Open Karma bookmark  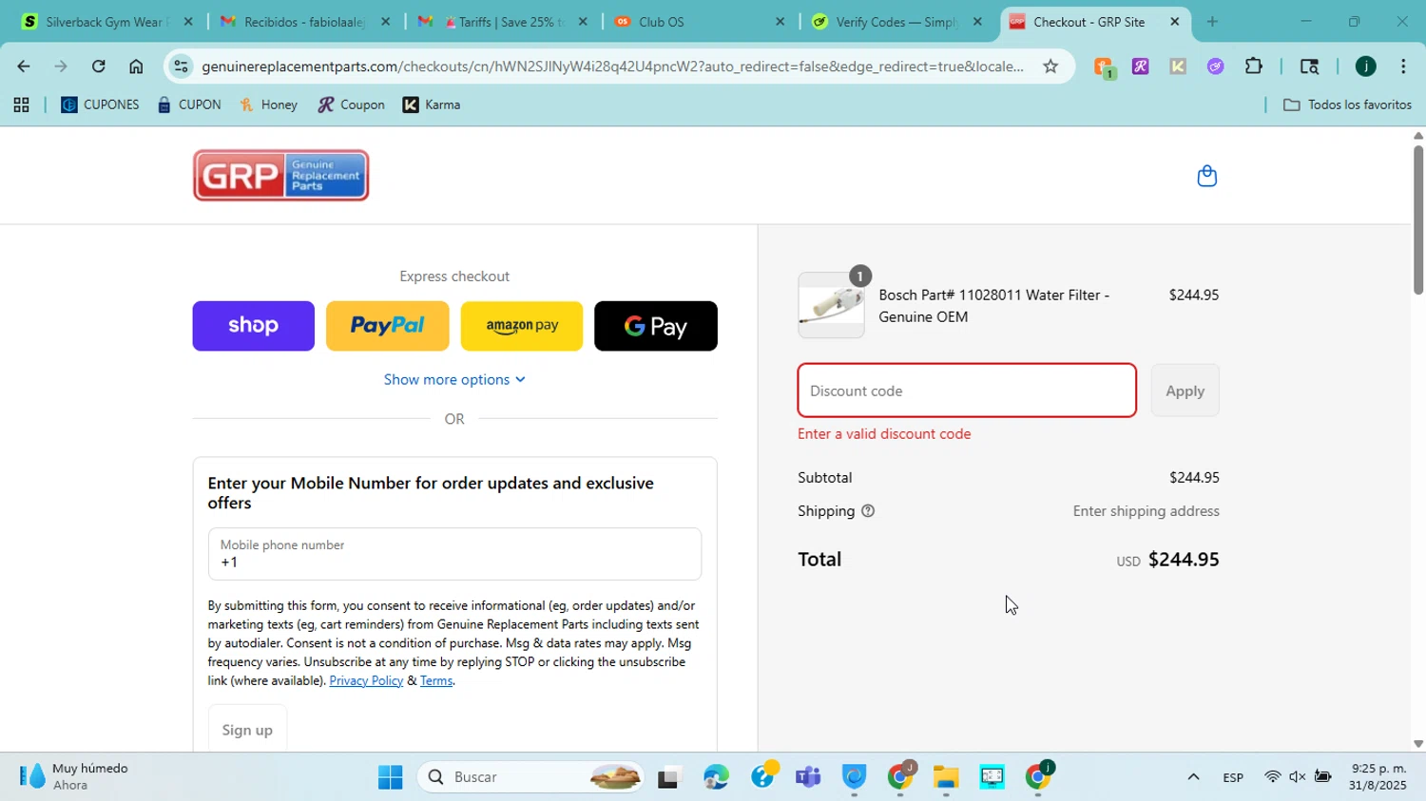coord(432,105)
